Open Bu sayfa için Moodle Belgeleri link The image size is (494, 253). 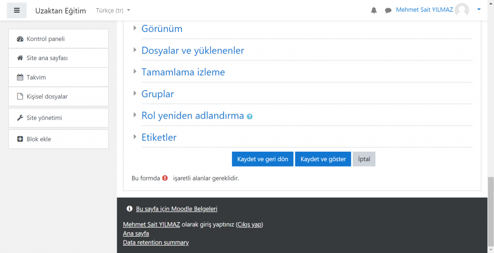pyautogui.click(x=177, y=209)
